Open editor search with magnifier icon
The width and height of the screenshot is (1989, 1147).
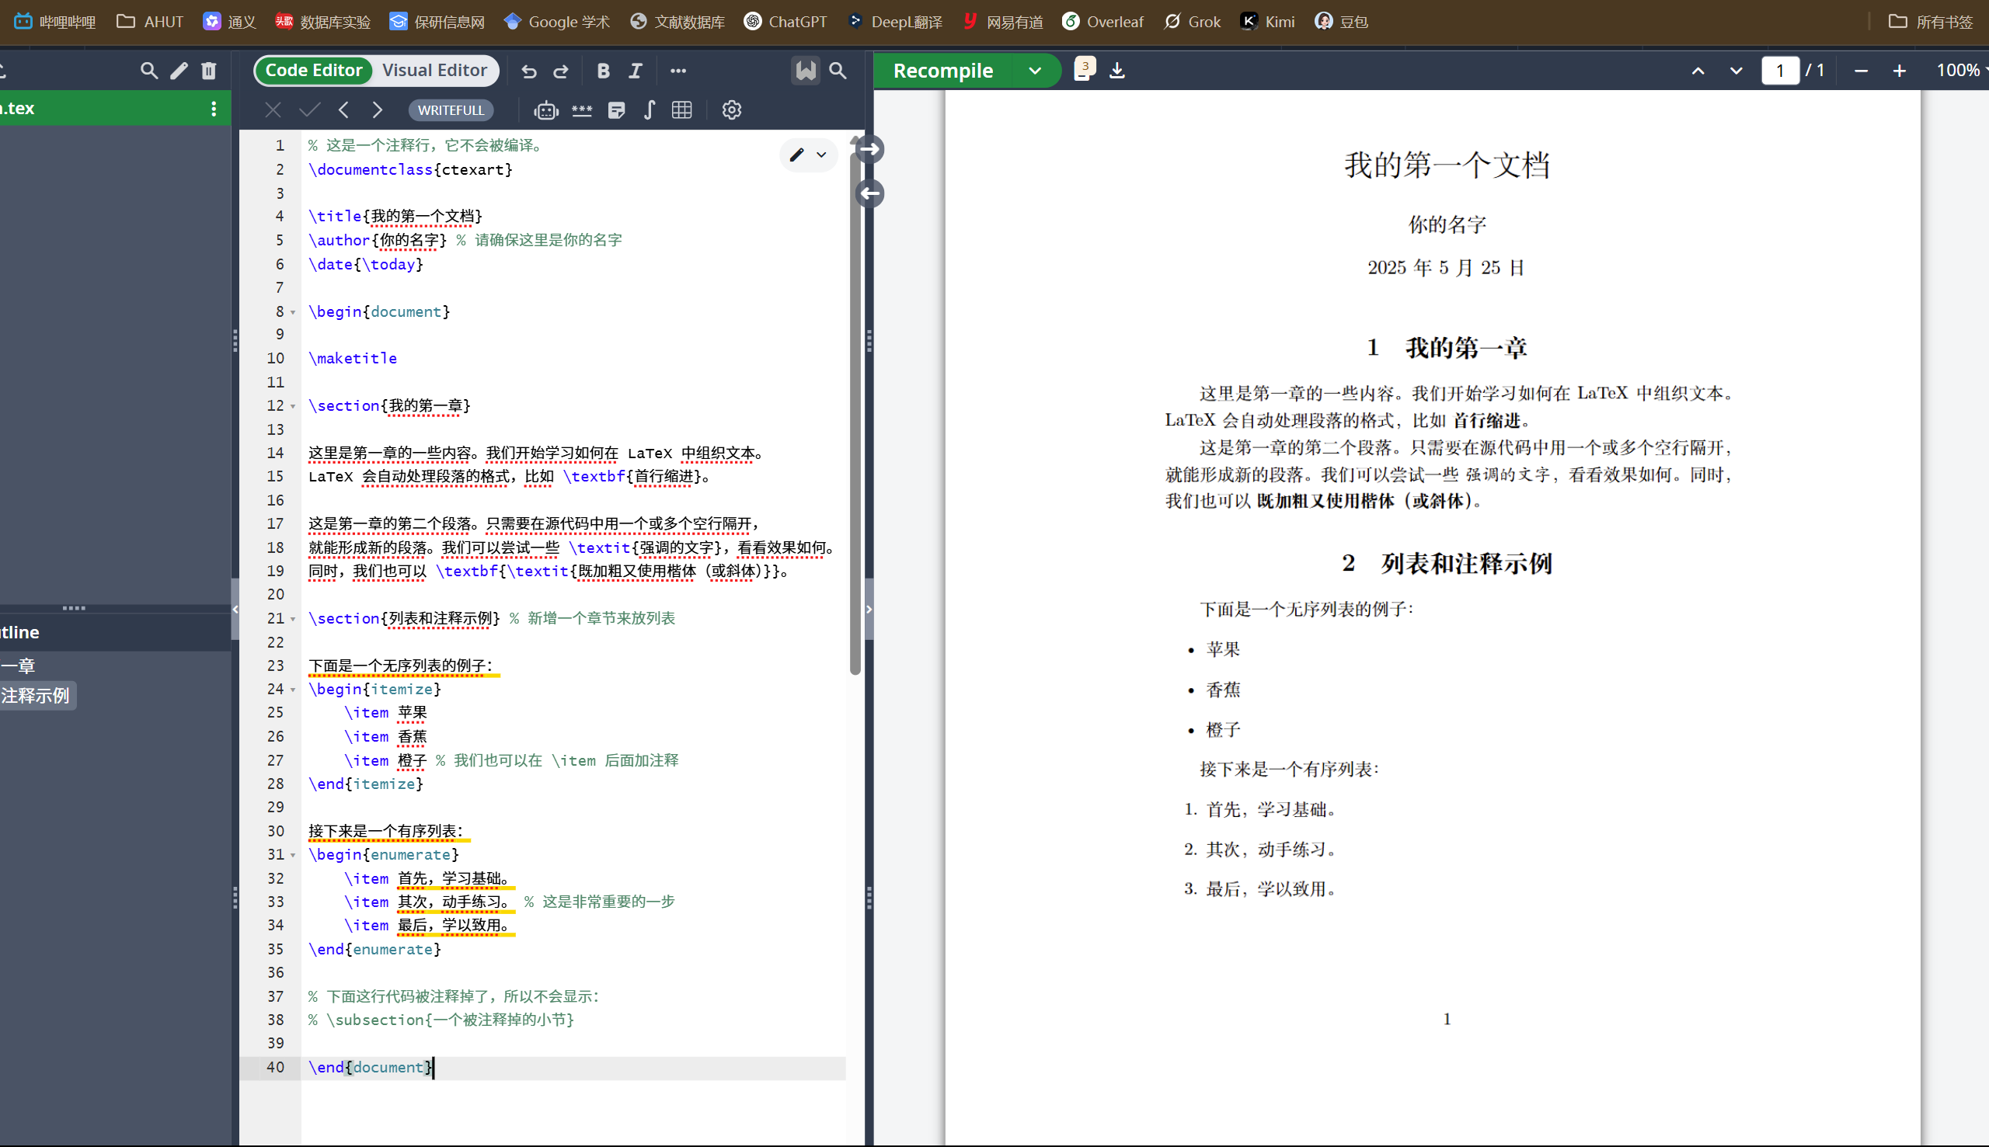[x=838, y=71]
